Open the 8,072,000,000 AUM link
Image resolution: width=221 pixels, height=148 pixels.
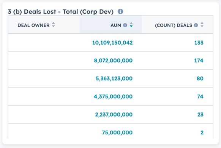(113, 61)
